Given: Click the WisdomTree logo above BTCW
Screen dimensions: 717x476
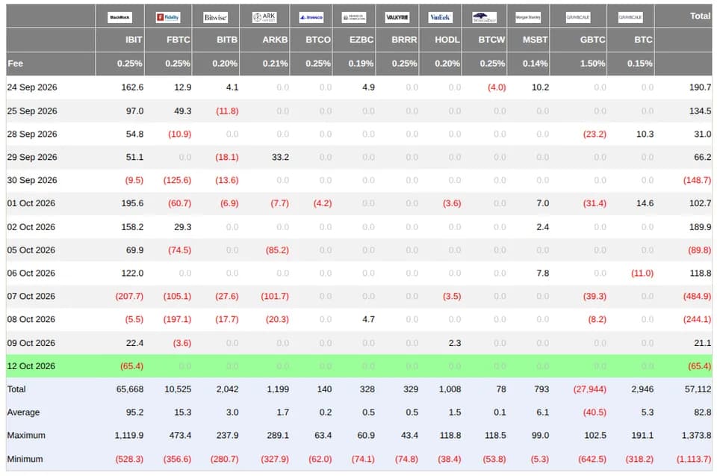Looking at the screenshot, I should (484, 17).
